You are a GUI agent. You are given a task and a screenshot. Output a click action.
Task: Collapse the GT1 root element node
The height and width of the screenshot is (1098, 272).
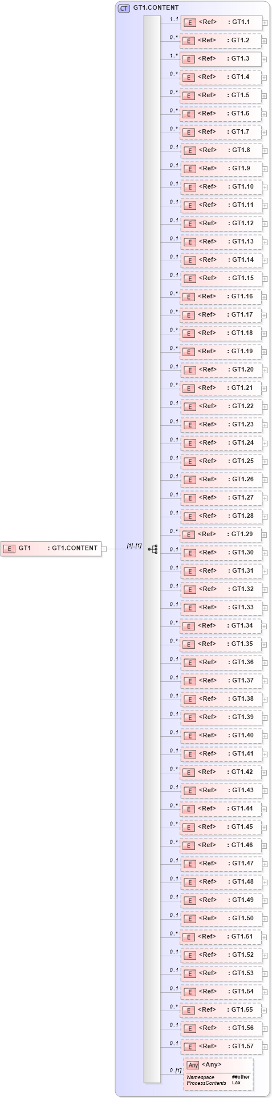coord(104,549)
